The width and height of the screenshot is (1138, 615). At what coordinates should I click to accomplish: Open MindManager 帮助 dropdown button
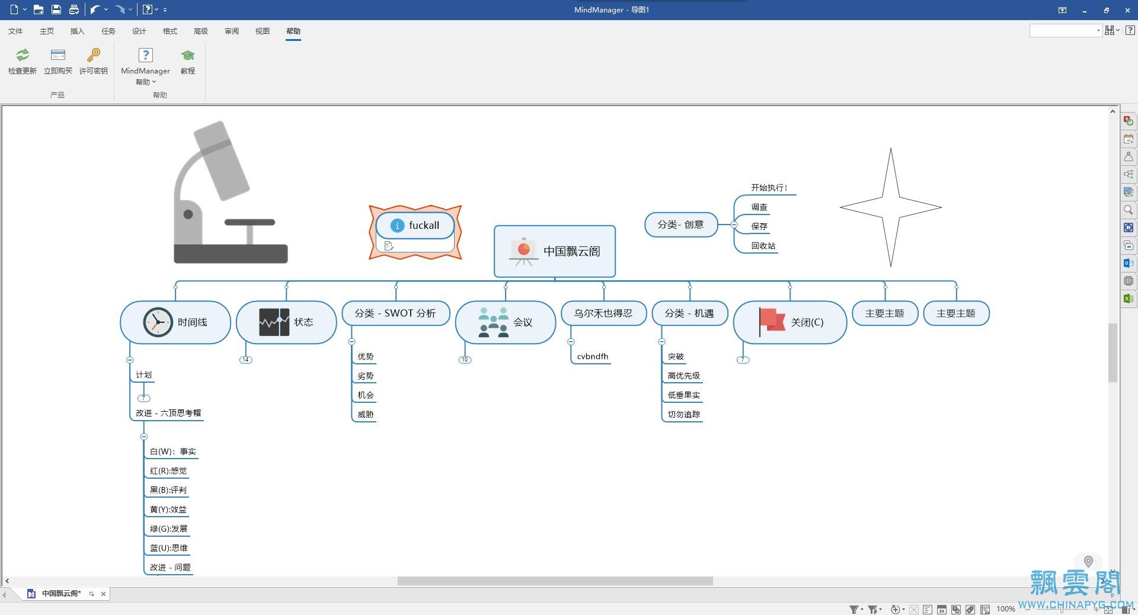145,67
